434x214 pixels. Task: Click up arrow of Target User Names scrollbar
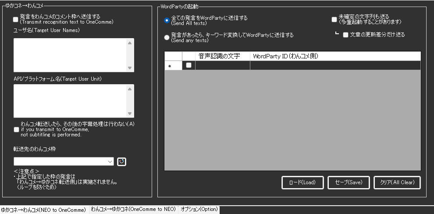(x=130, y=43)
